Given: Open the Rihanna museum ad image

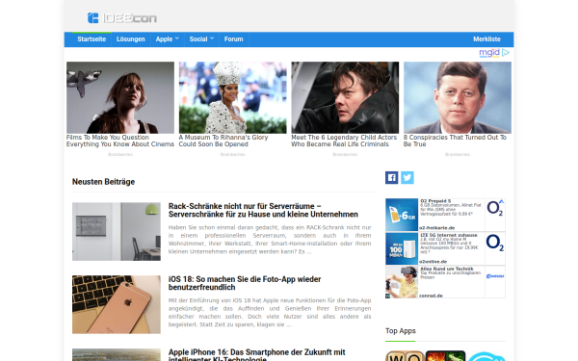Looking at the screenshot, I should [x=232, y=97].
